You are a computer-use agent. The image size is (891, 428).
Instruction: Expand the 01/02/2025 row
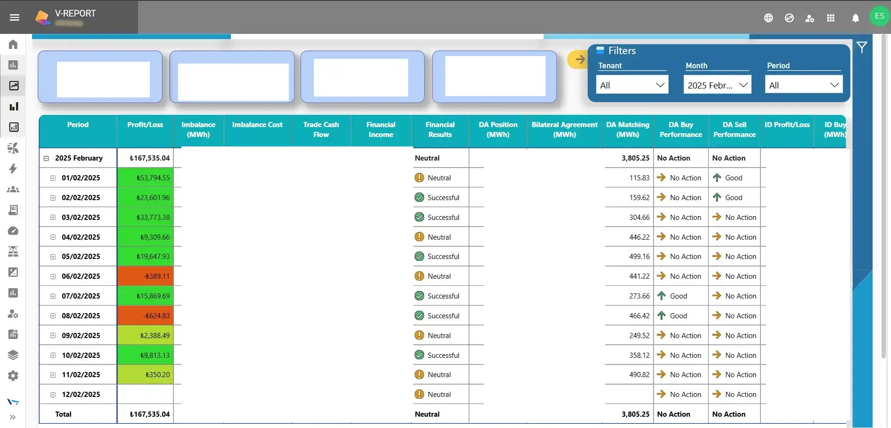(53, 178)
